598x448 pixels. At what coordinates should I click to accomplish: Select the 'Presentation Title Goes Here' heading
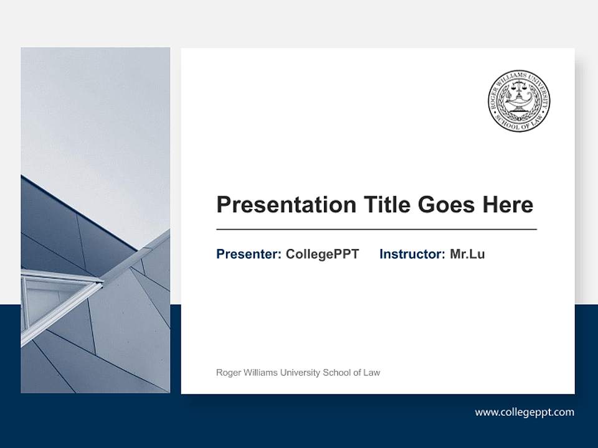click(374, 205)
